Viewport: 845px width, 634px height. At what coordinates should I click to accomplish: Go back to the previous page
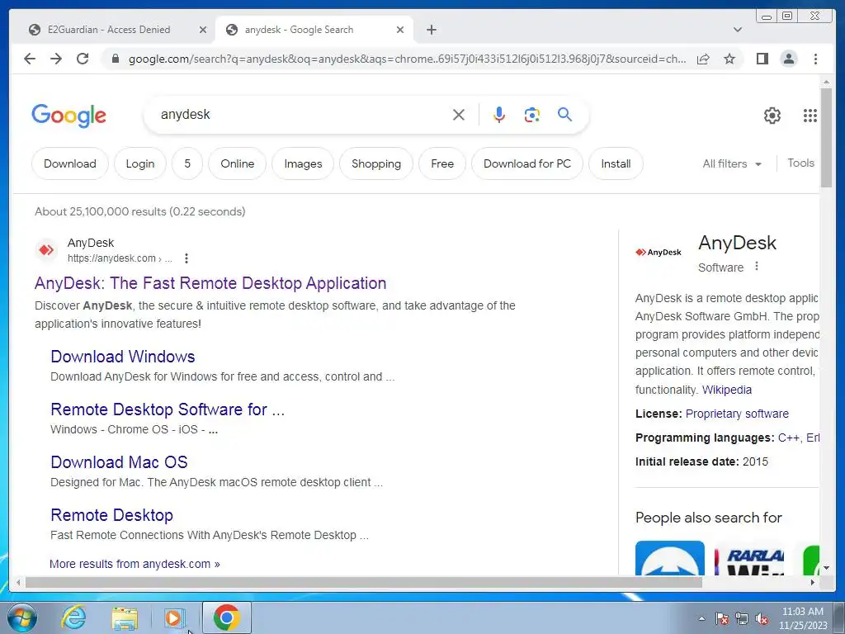(30, 59)
